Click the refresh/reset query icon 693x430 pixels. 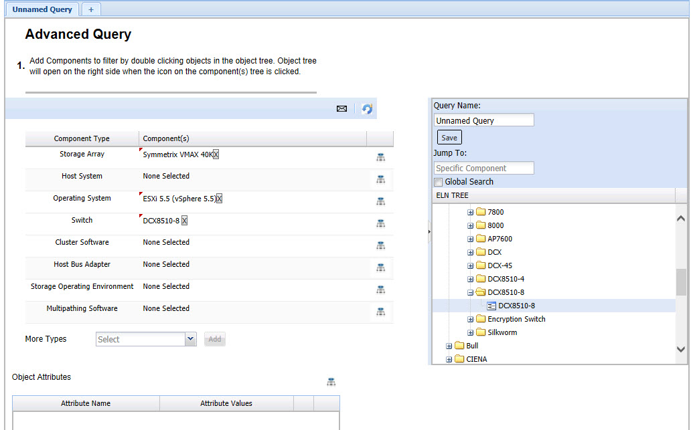[x=367, y=108]
